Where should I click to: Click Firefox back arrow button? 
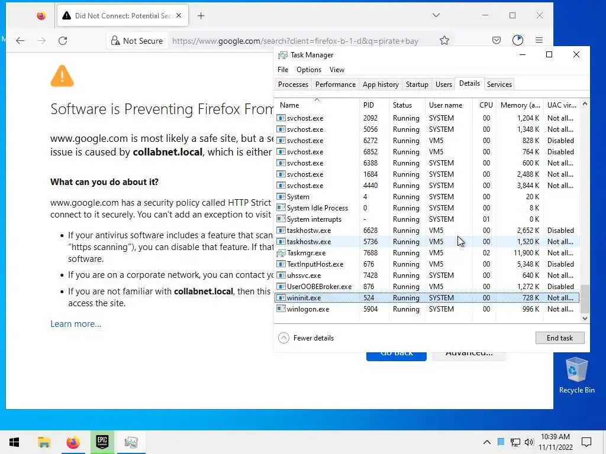pyautogui.click(x=20, y=41)
